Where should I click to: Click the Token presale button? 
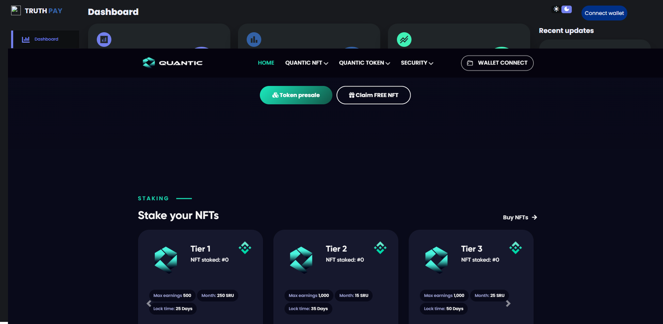[x=296, y=95]
